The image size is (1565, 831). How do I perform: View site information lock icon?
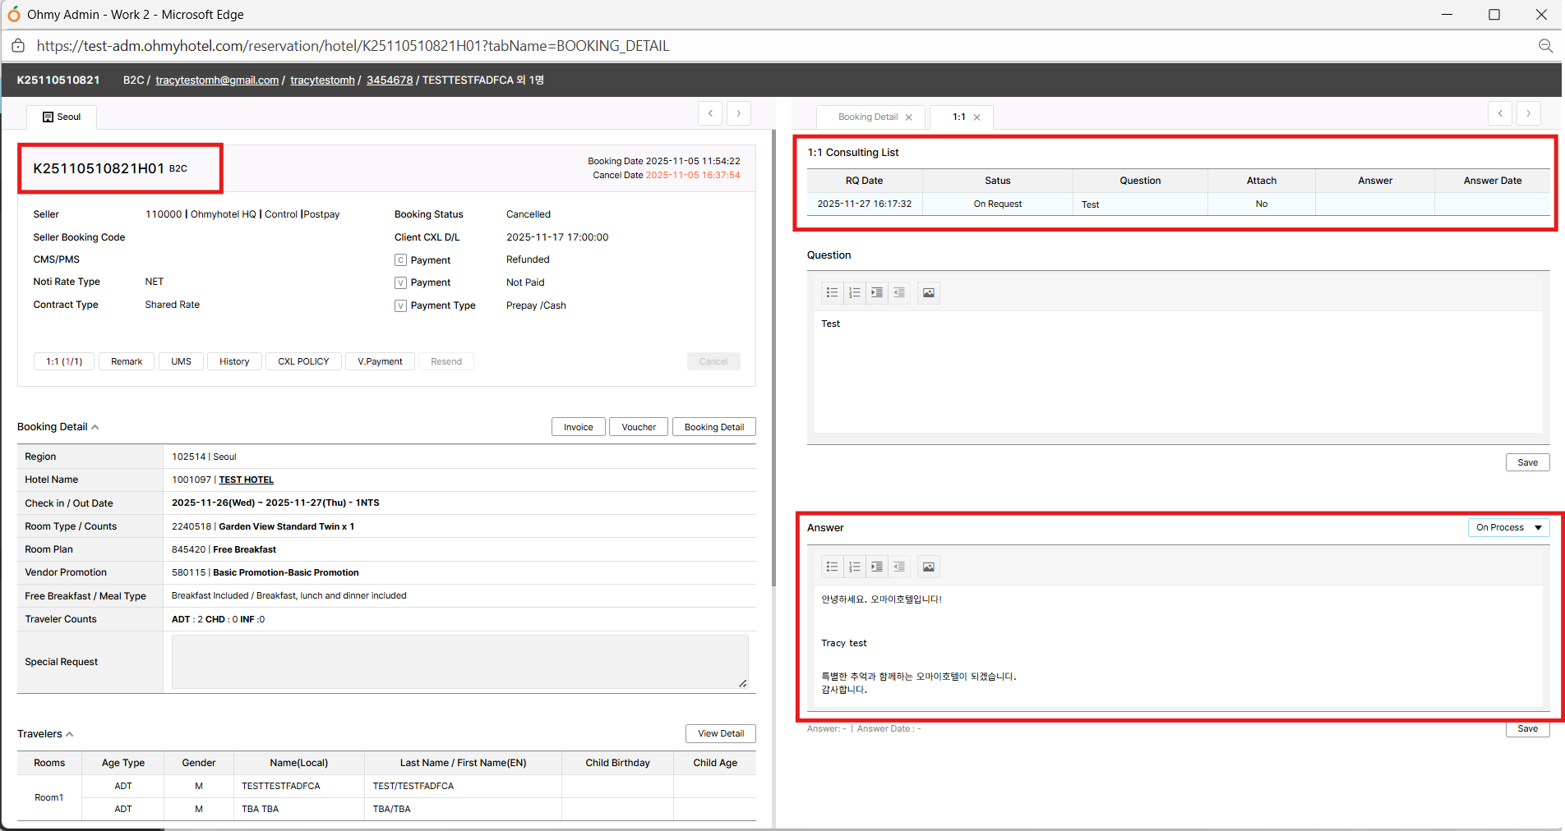pyautogui.click(x=18, y=46)
